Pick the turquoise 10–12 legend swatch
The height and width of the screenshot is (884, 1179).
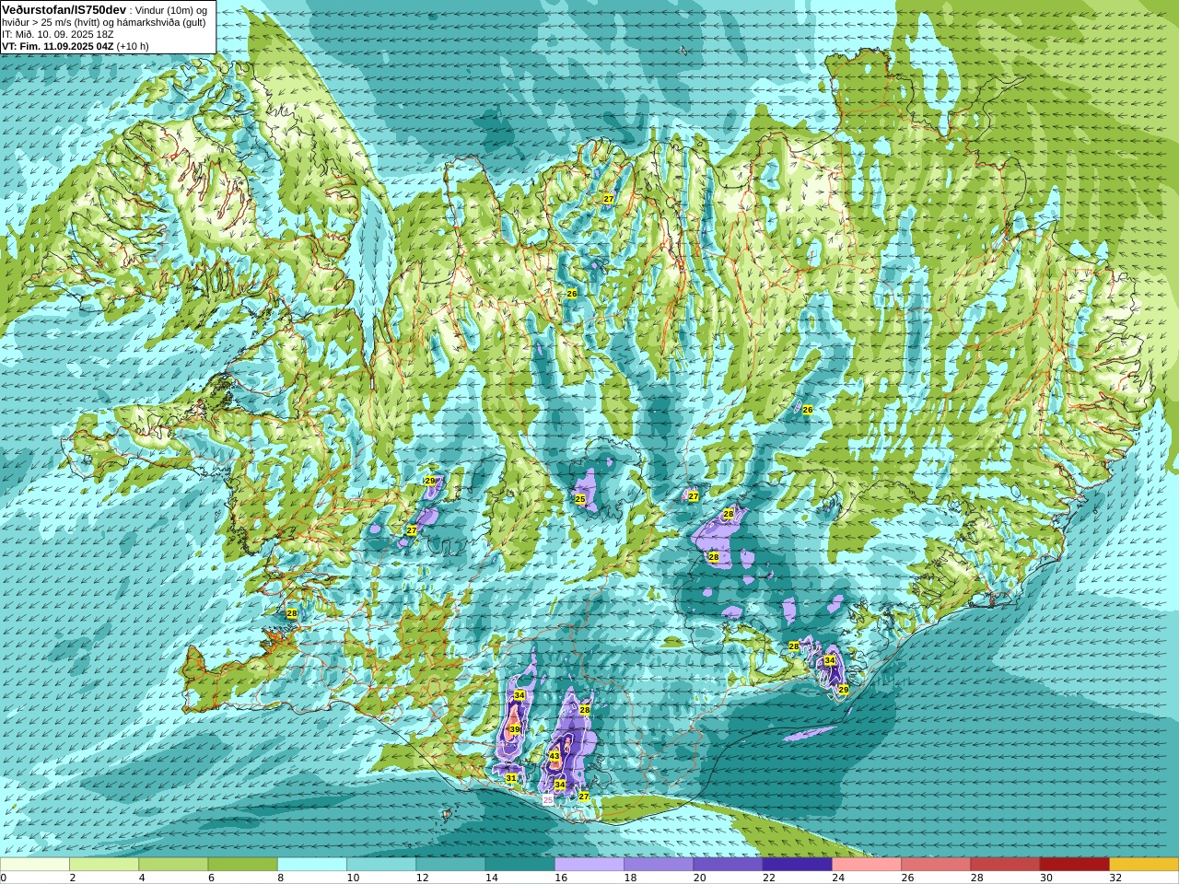pyautogui.click(x=381, y=865)
